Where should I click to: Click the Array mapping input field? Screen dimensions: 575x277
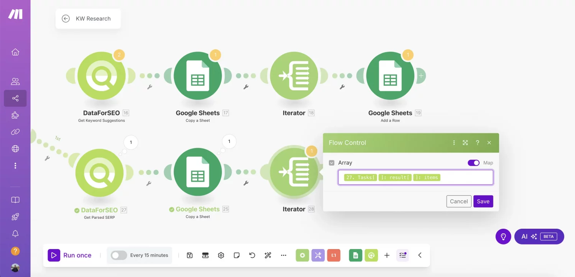click(x=416, y=177)
